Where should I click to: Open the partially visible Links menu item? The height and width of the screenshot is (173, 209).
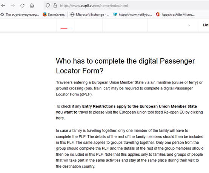coord(206,25)
